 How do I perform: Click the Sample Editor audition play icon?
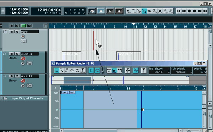tap(91, 71)
